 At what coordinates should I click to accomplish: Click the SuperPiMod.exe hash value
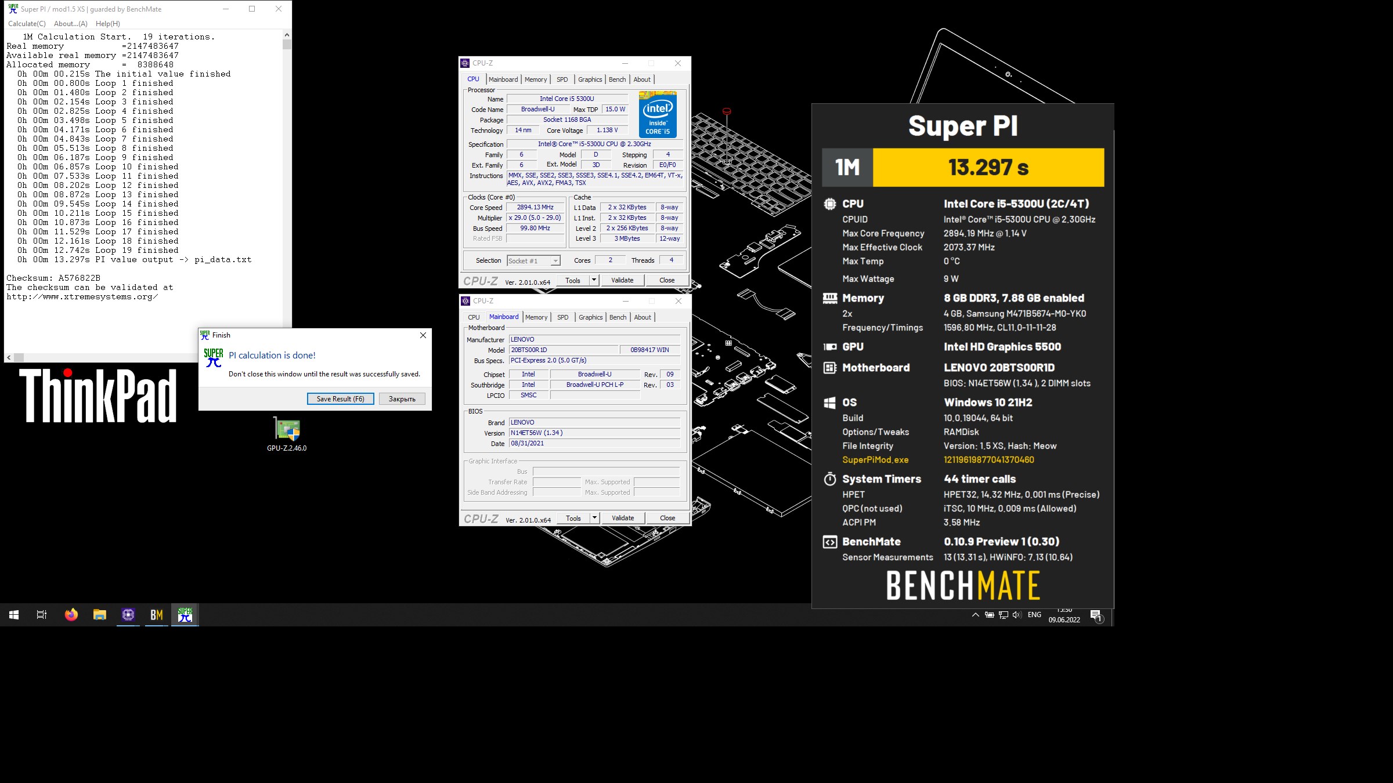point(989,460)
